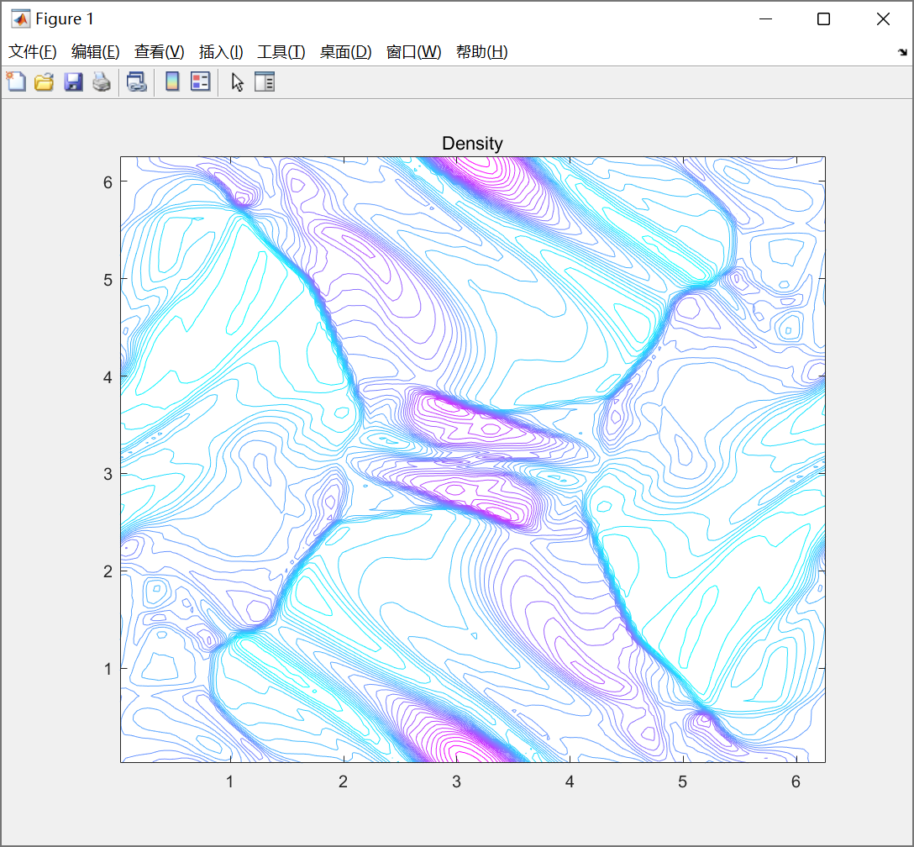Print the figure using the printer icon
The width and height of the screenshot is (914, 847).
102,82
